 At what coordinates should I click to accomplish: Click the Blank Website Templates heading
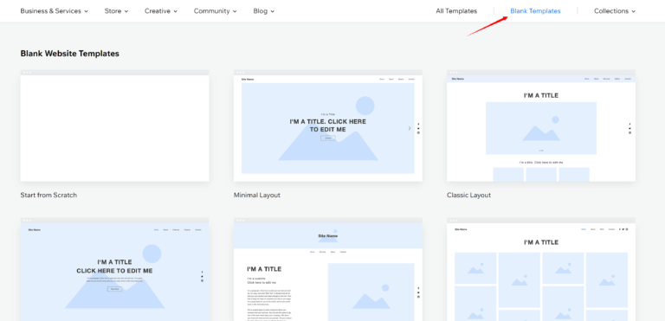[x=69, y=54]
